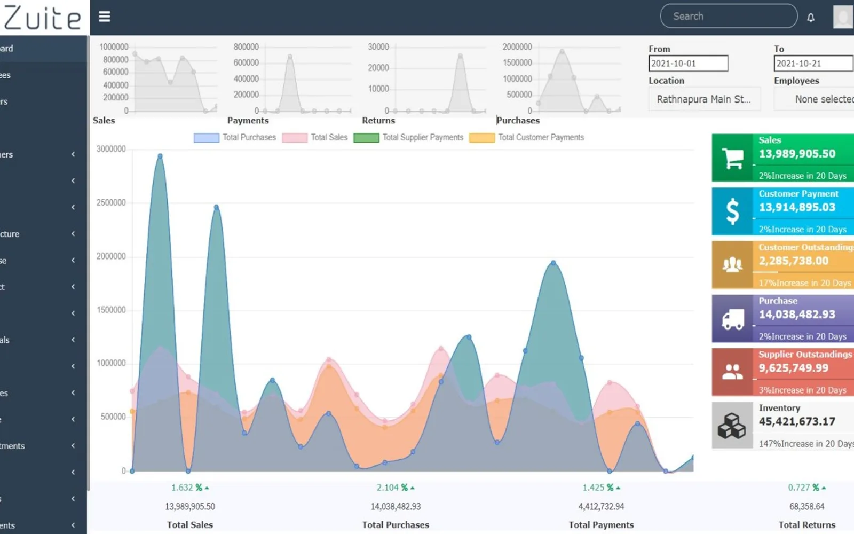This screenshot has width=854, height=534.
Task: Expand the sidebar item ending 'ers' with chevron
Action: pos(43,154)
